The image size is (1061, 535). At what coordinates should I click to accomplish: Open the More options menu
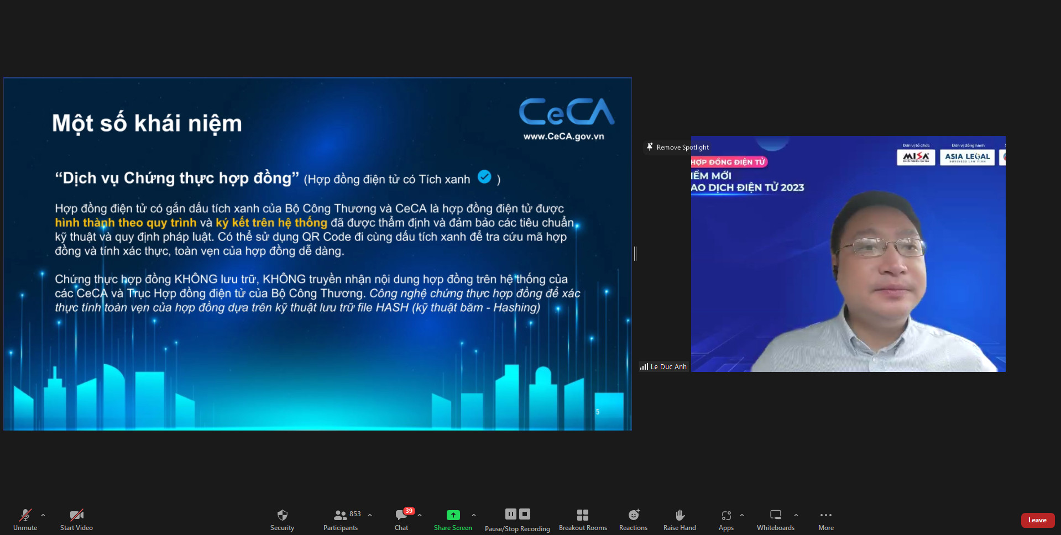(x=826, y=519)
